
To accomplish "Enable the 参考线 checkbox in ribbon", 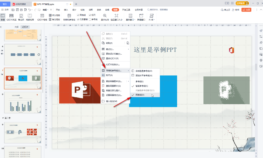I will (90, 19).
